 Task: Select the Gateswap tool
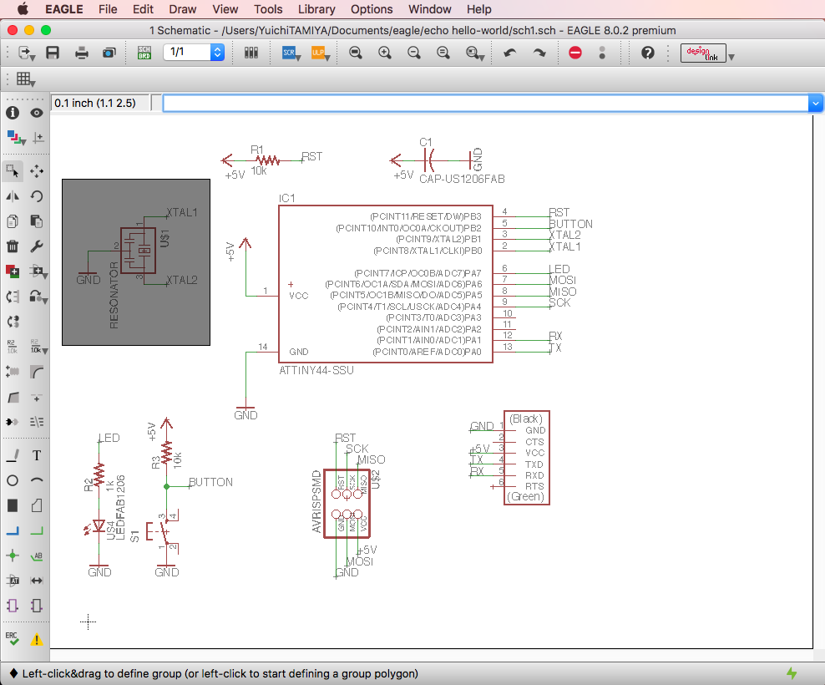[x=13, y=321]
